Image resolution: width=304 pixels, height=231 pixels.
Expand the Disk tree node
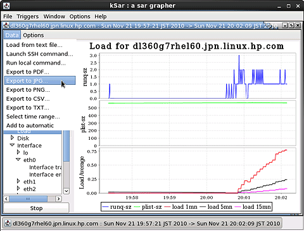click(x=12, y=138)
